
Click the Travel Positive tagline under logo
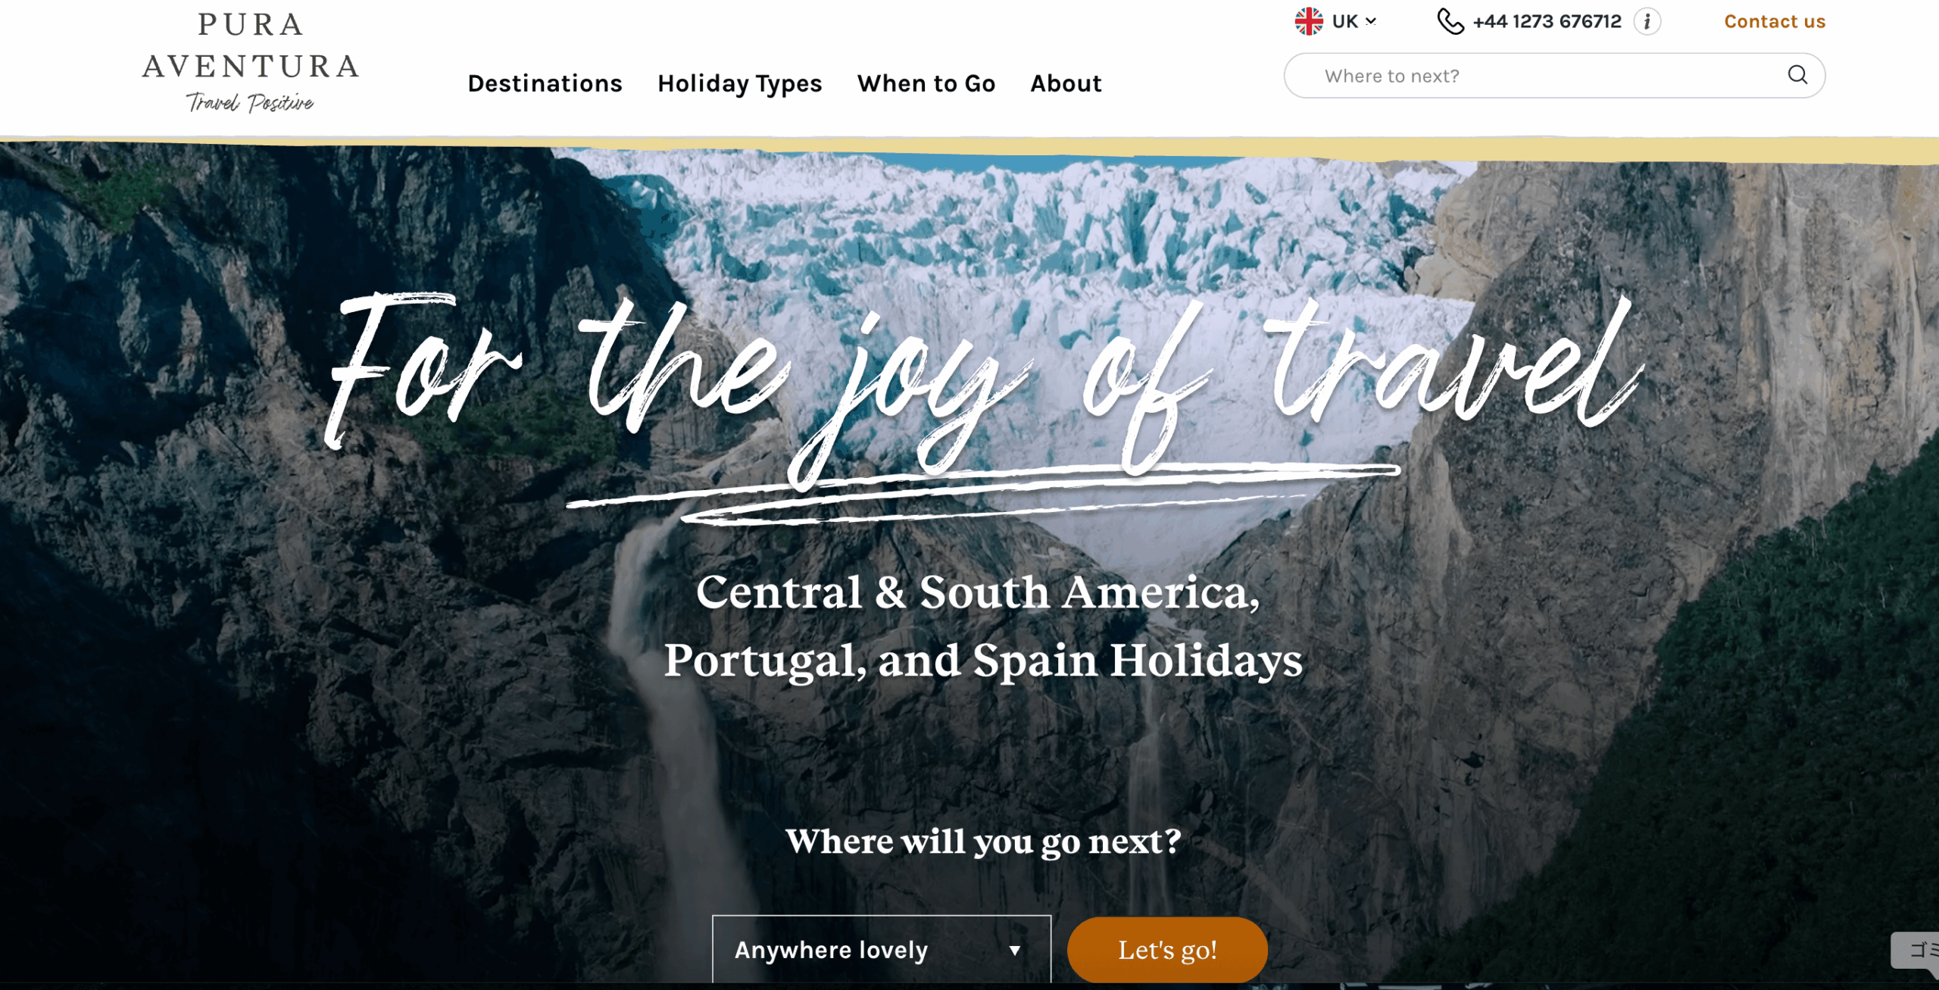250,101
